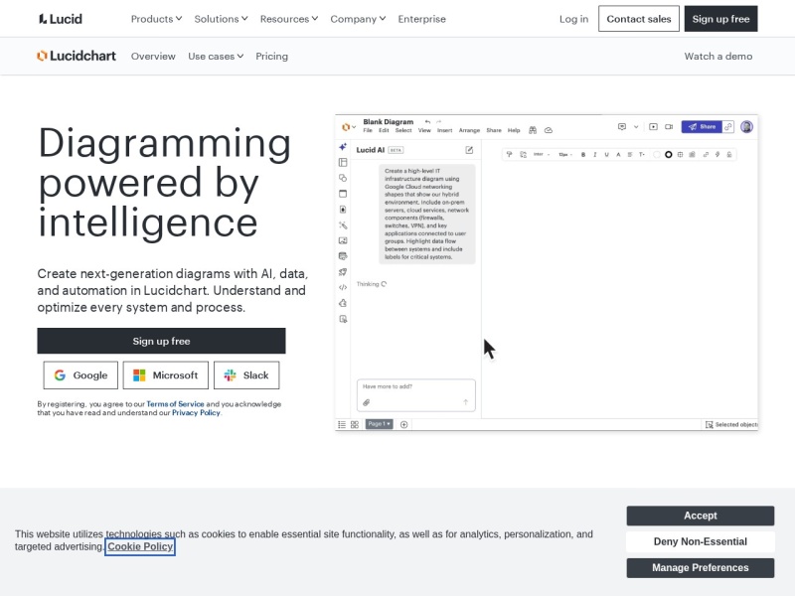The height and width of the screenshot is (596, 795).
Task: Click the shapes icon in demo sidebar
Action: 343,178
